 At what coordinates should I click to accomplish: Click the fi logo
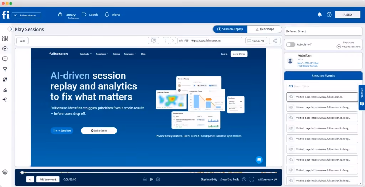coord(6,15)
